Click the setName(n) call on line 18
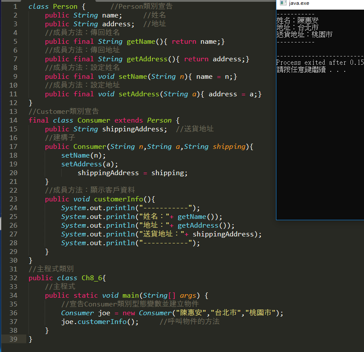The image size is (364, 352). point(83,155)
